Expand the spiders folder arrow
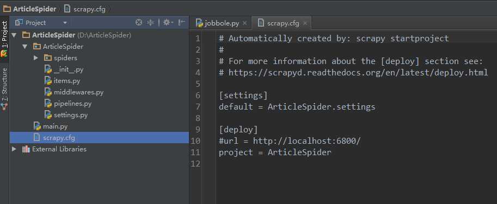Screen dimensions: 497x204 coord(36,58)
